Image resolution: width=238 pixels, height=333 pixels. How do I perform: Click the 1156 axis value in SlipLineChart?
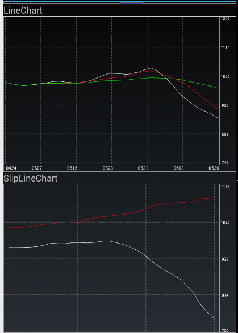(225, 187)
